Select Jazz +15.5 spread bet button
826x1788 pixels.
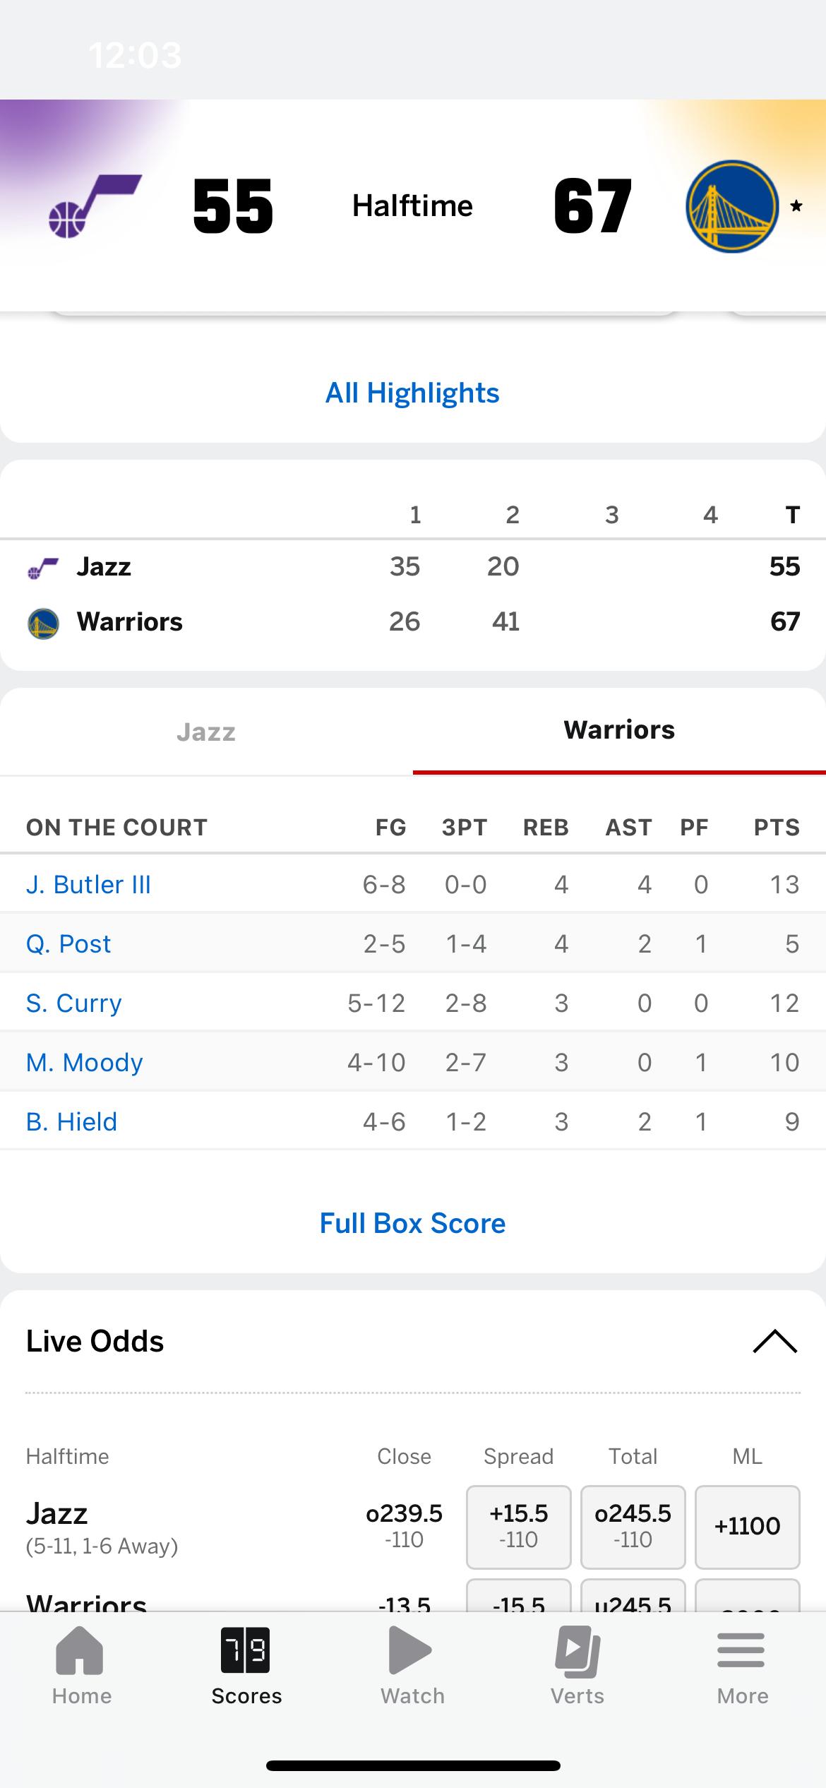point(518,1527)
